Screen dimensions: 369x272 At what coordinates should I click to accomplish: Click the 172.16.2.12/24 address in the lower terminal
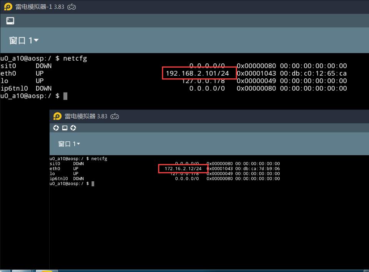pyautogui.click(x=183, y=169)
